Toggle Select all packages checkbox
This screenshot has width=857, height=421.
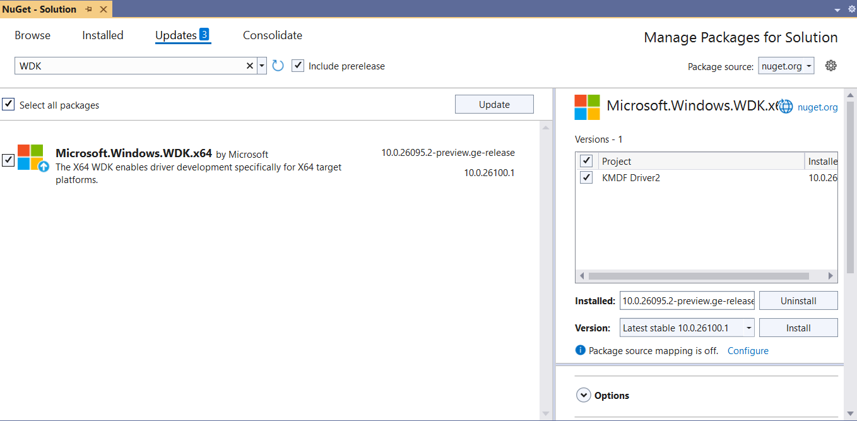[x=8, y=104]
